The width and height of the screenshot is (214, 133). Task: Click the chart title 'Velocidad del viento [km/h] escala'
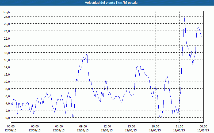[111, 3]
